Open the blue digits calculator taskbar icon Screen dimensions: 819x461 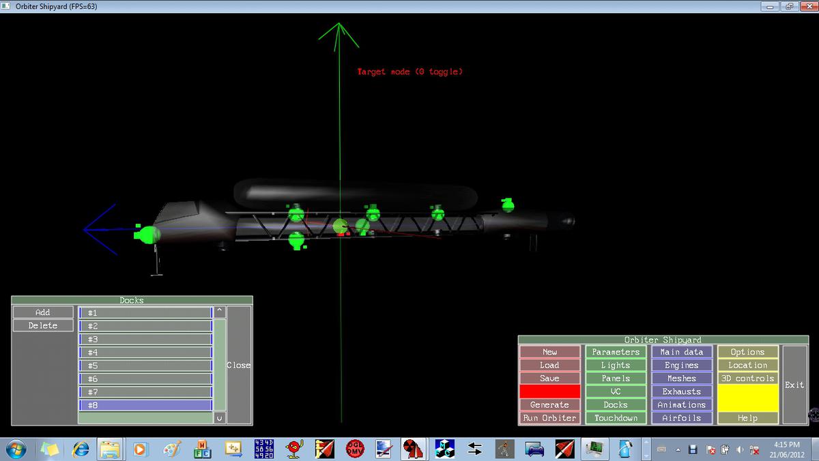263,449
